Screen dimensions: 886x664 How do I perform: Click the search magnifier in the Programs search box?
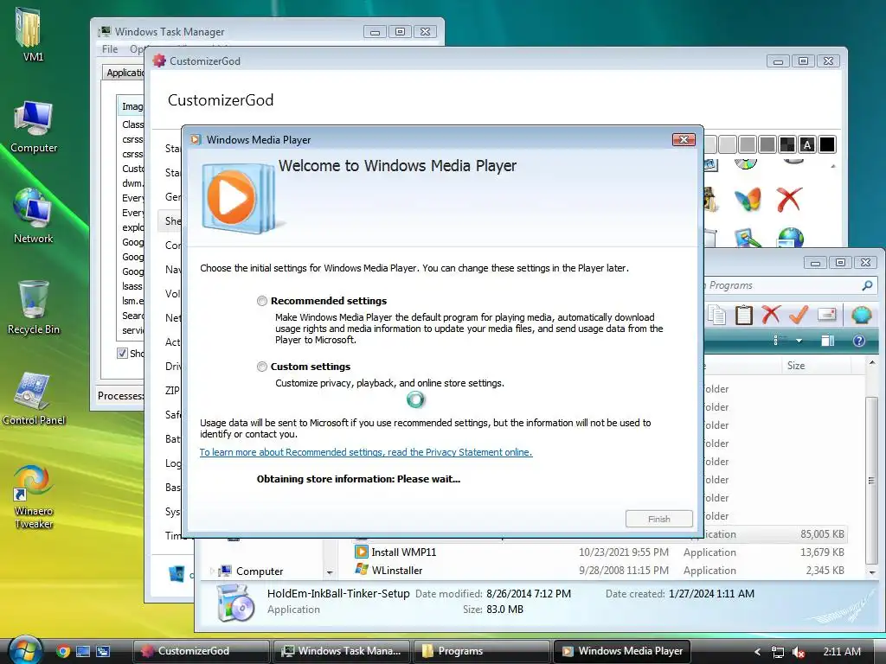(867, 285)
